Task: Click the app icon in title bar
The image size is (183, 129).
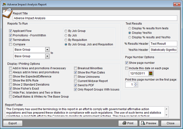Action: (x=4, y=4)
